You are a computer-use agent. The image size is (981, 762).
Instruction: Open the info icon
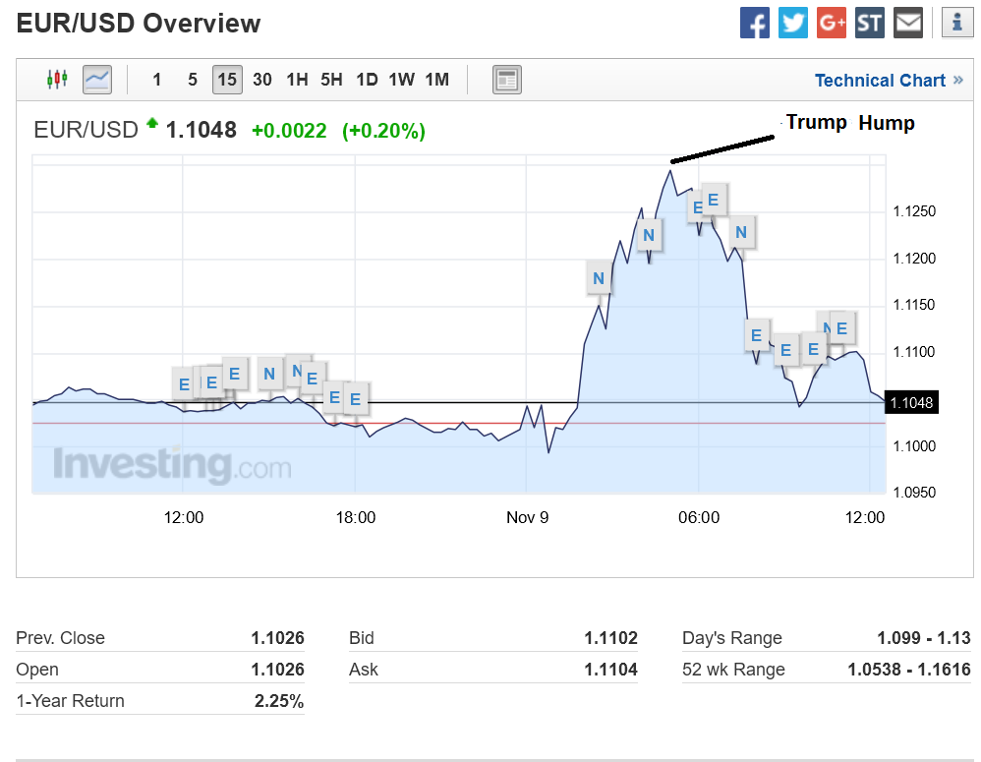click(957, 23)
